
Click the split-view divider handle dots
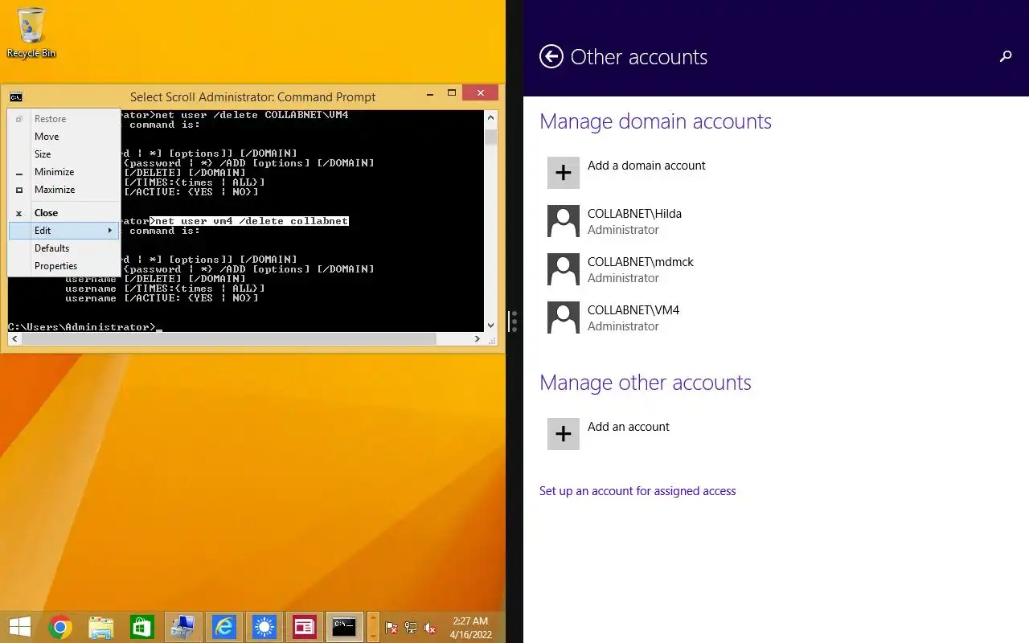pyautogui.click(x=514, y=321)
